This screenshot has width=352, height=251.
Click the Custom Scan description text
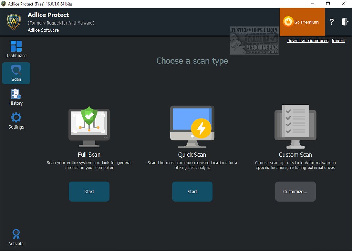[x=295, y=165]
